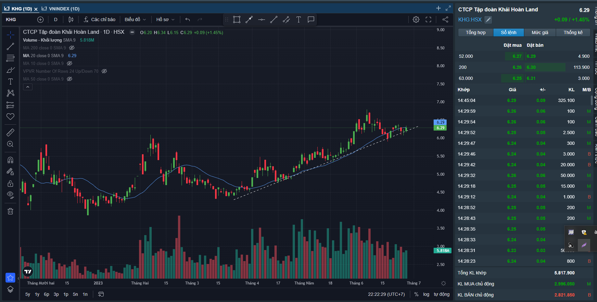The height and width of the screenshot is (302, 597).
Task: Click the undo arrow in toolbar
Action: point(187,19)
